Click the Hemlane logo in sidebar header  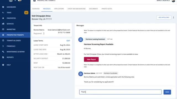pyautogui.click(x=11, y=1)
